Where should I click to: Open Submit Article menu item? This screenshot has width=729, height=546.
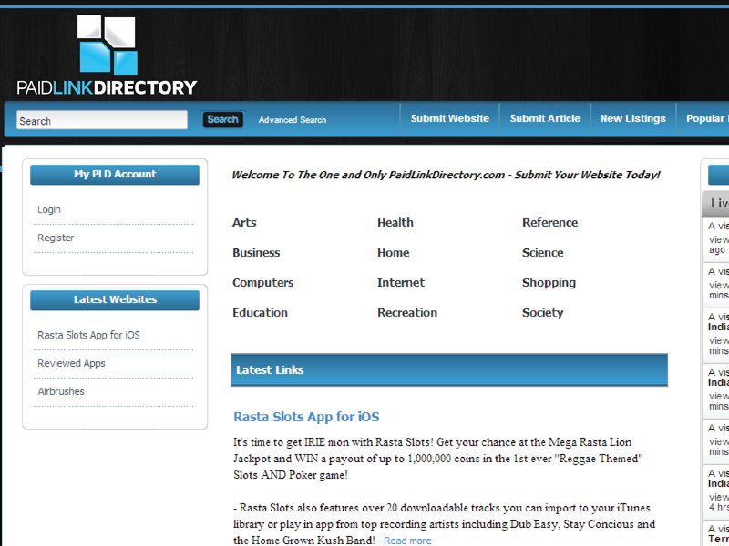pyautogui.click(x=545, y=118)
